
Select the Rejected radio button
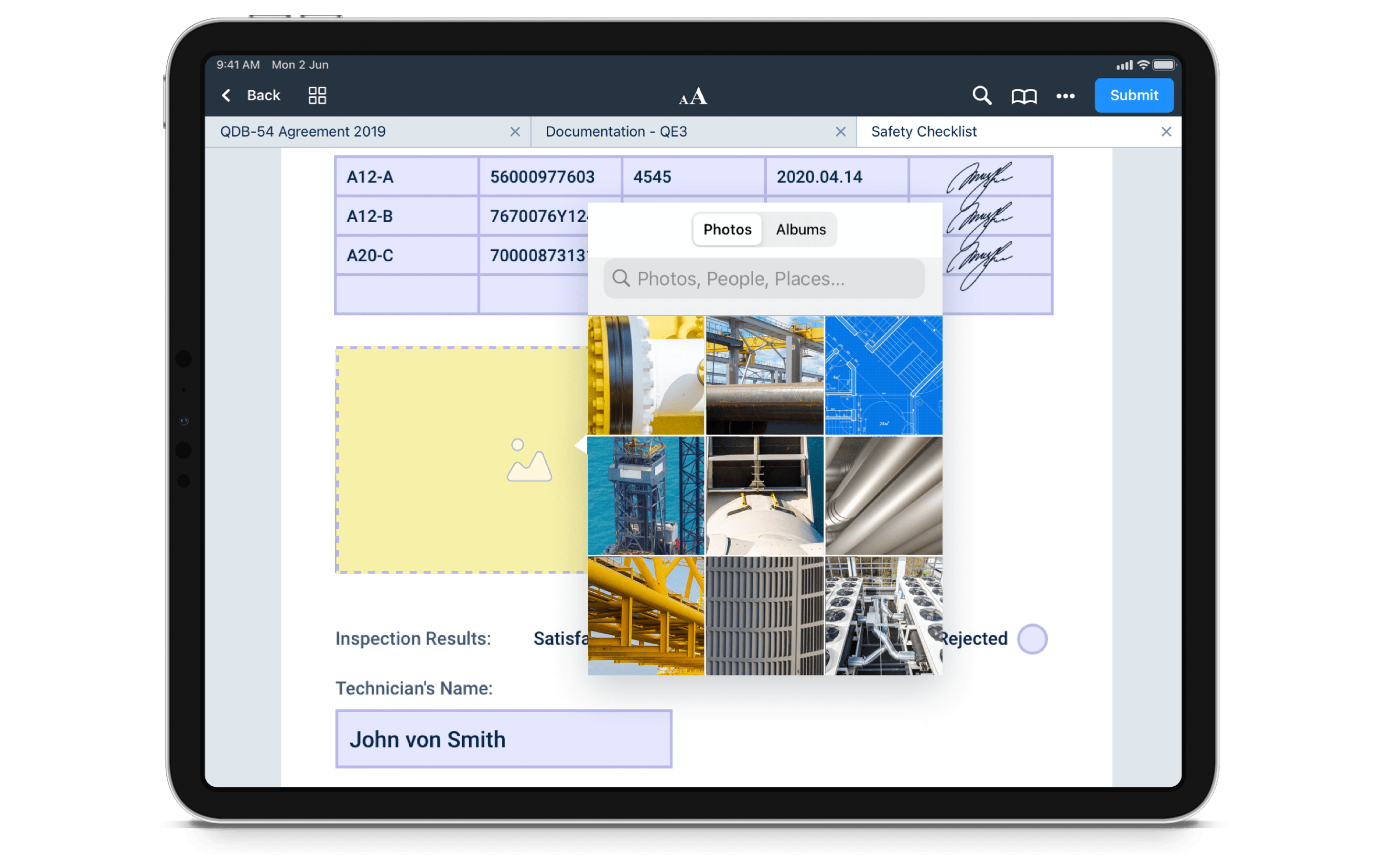pos(1032,639)
